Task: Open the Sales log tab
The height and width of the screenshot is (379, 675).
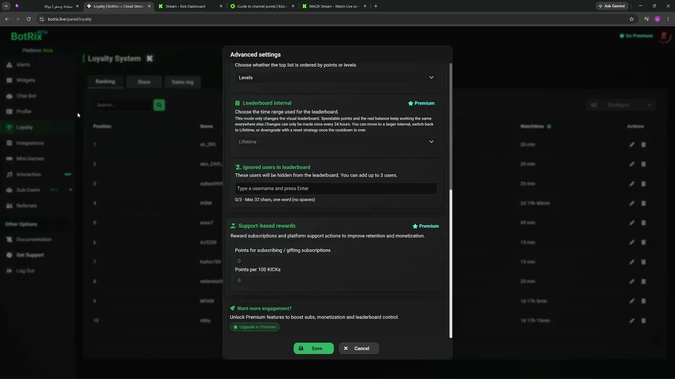Action: click(x=182, y=82)
